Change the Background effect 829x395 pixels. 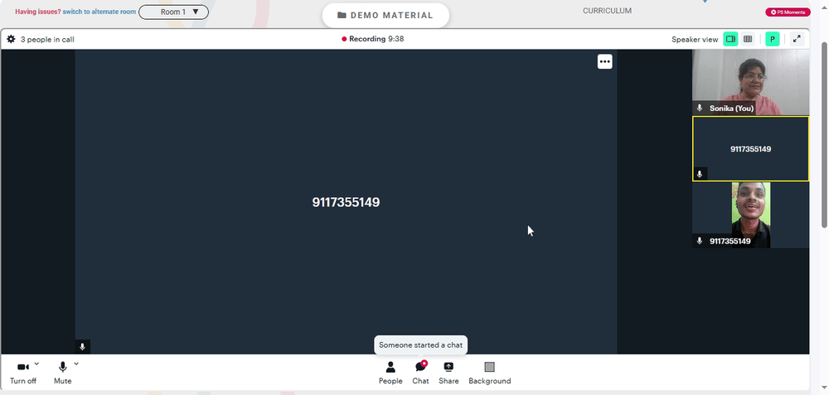coord(490,373)
